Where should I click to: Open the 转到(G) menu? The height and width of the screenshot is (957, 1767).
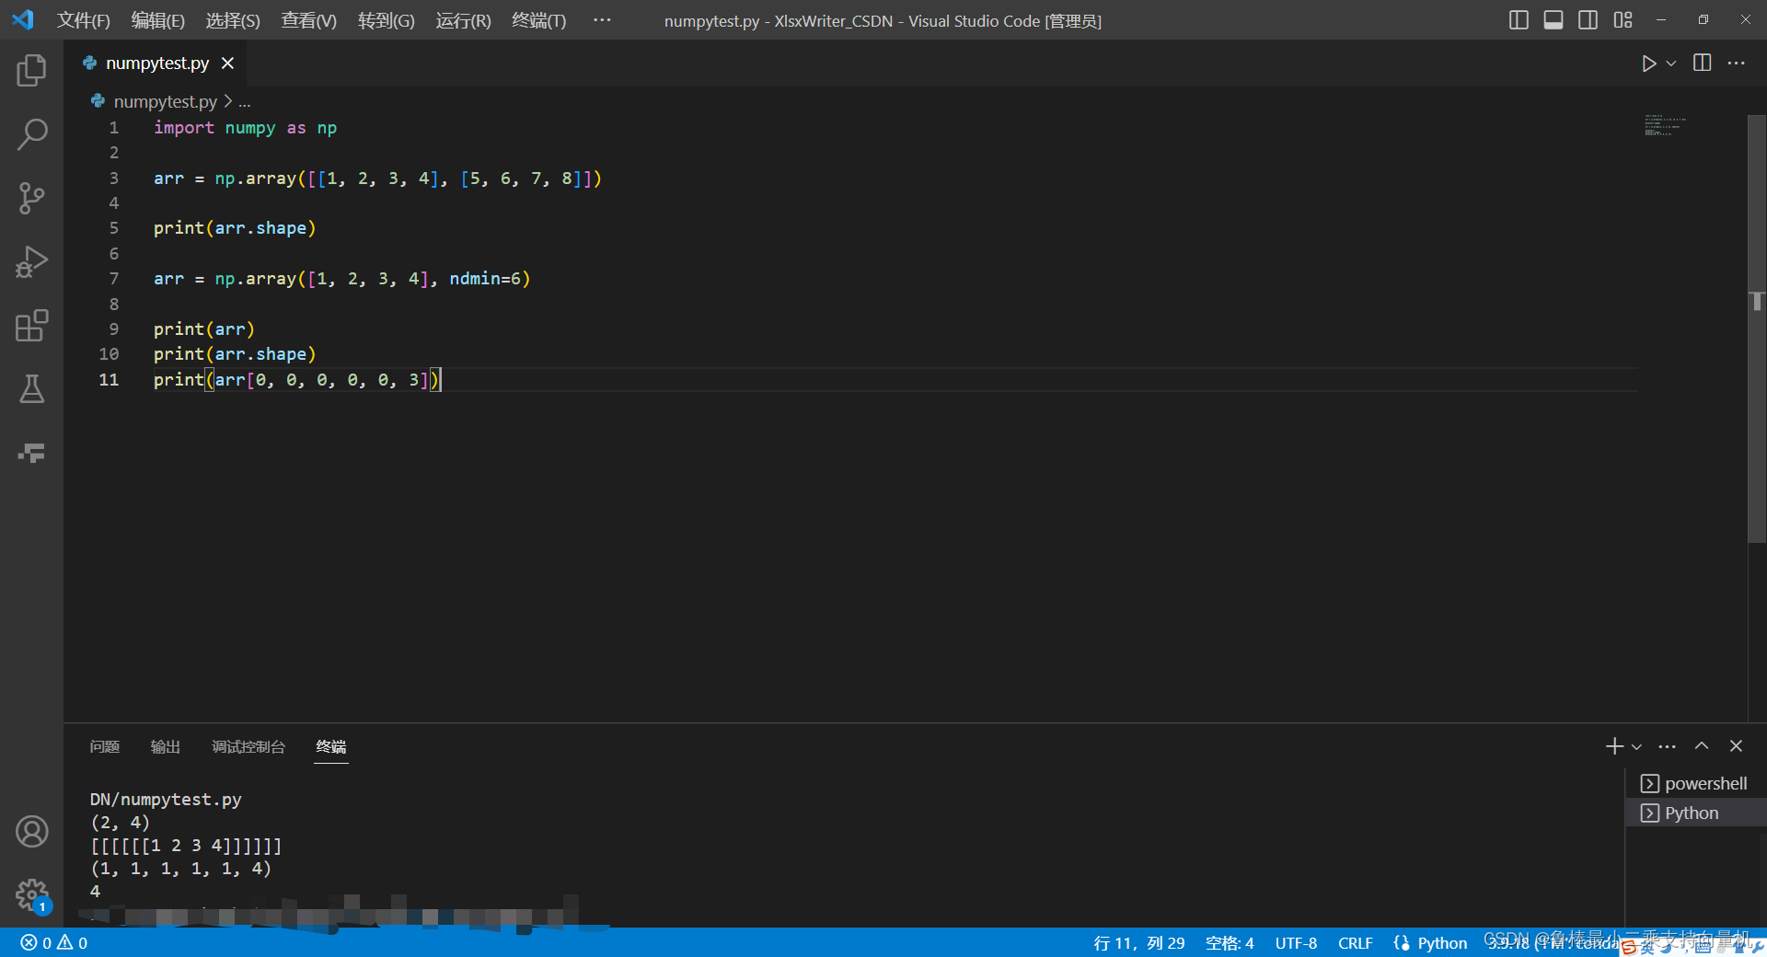tap(386, 20)
